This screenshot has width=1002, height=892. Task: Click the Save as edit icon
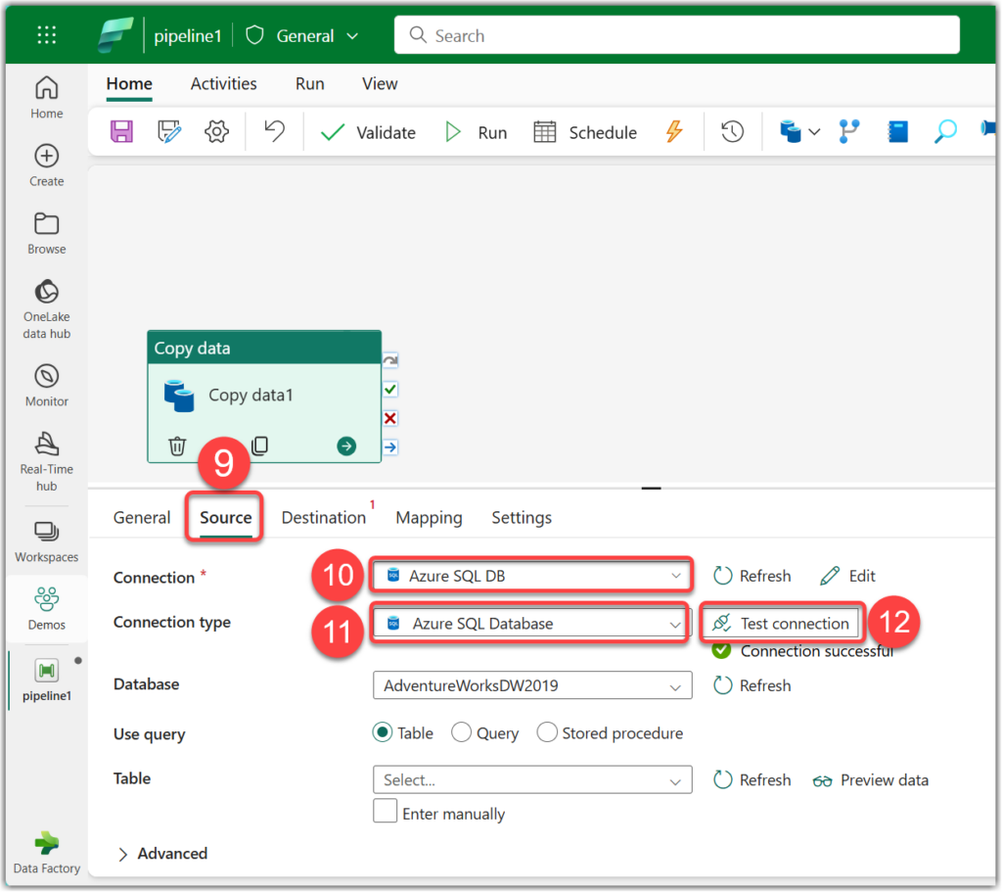[x=169, y=132]
